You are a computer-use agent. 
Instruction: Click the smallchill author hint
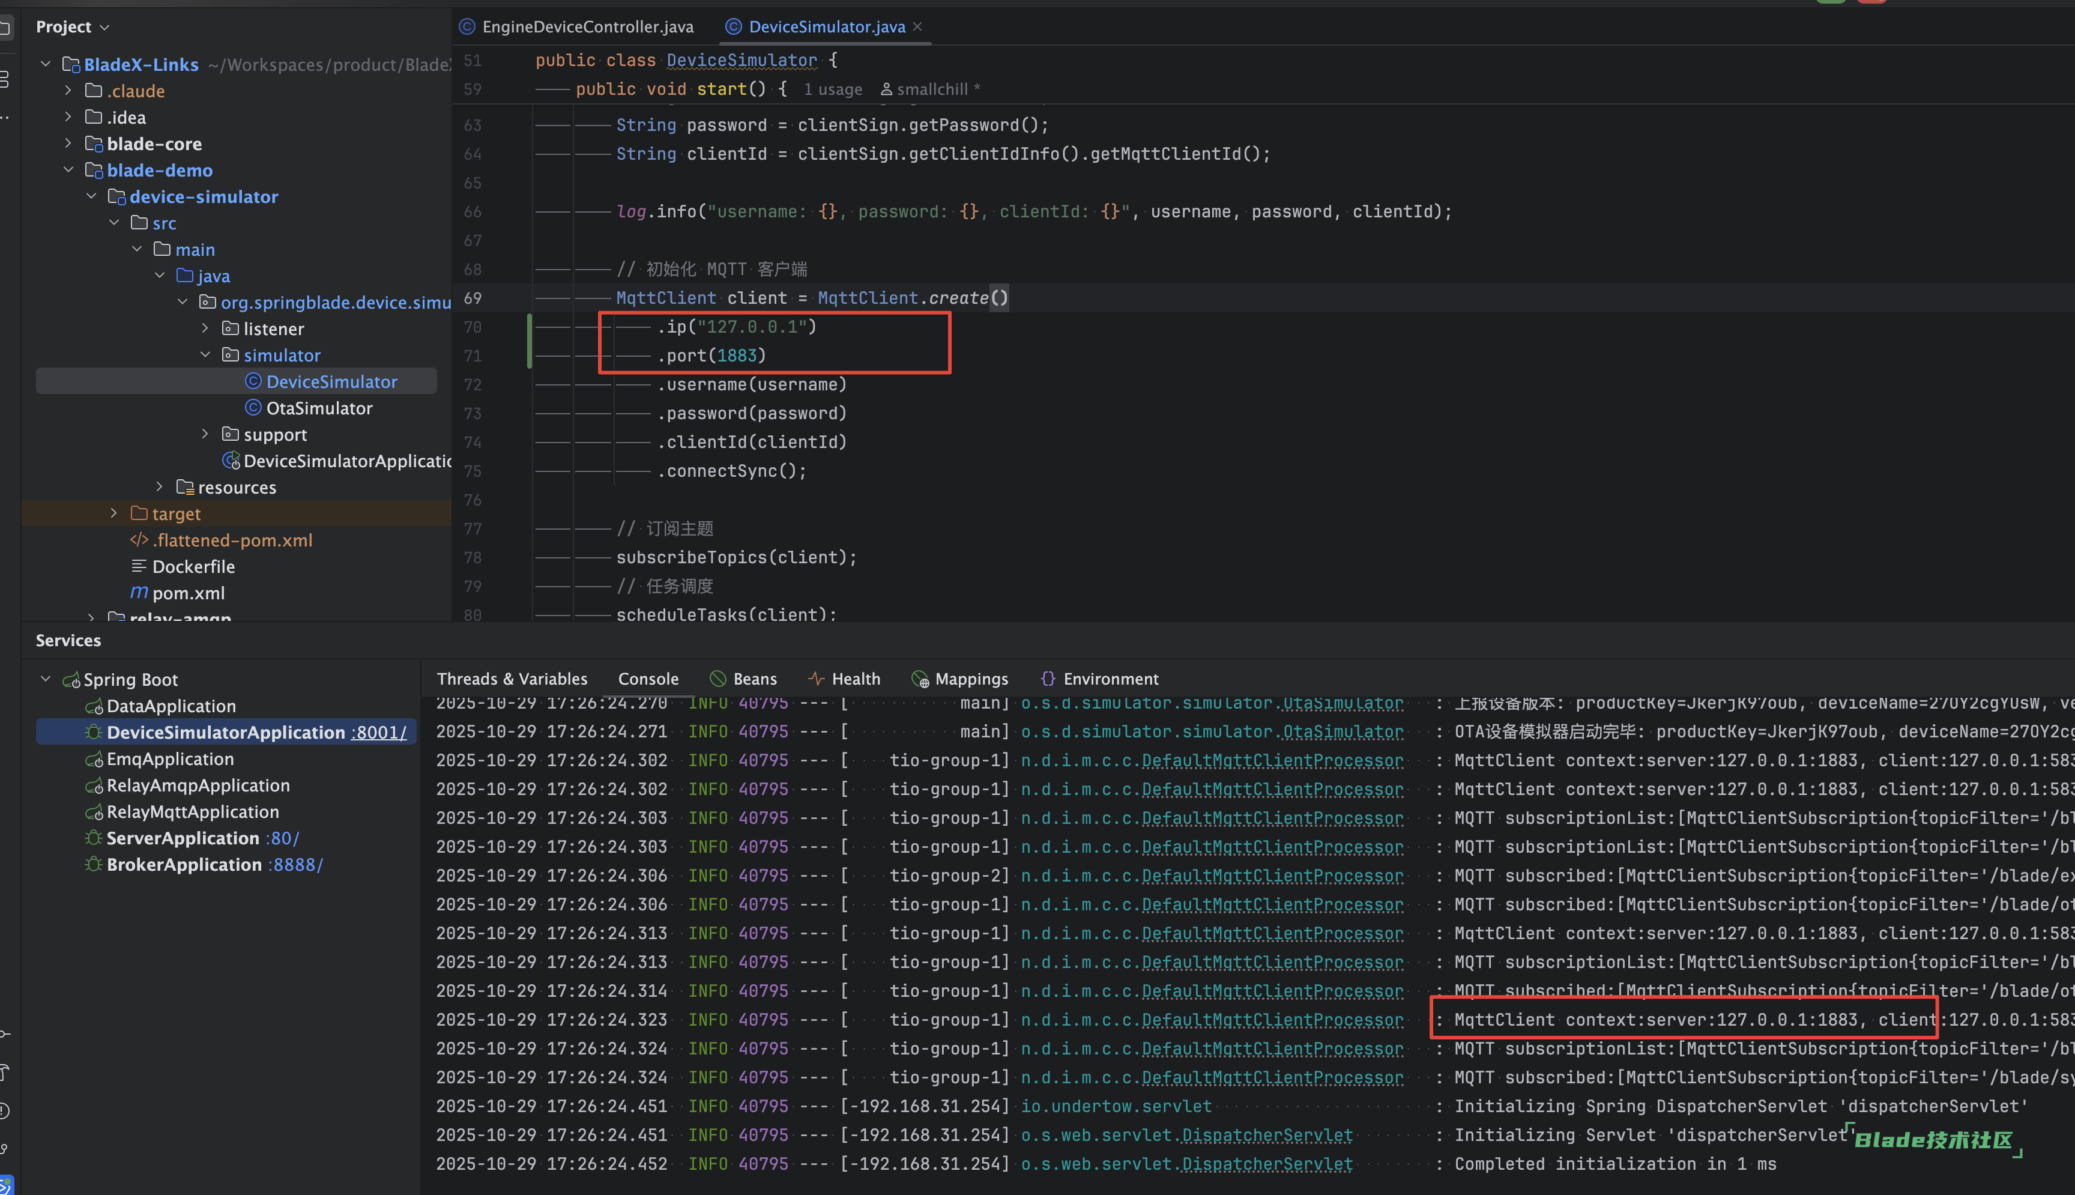pyautogui.click(x=931, y=89)
